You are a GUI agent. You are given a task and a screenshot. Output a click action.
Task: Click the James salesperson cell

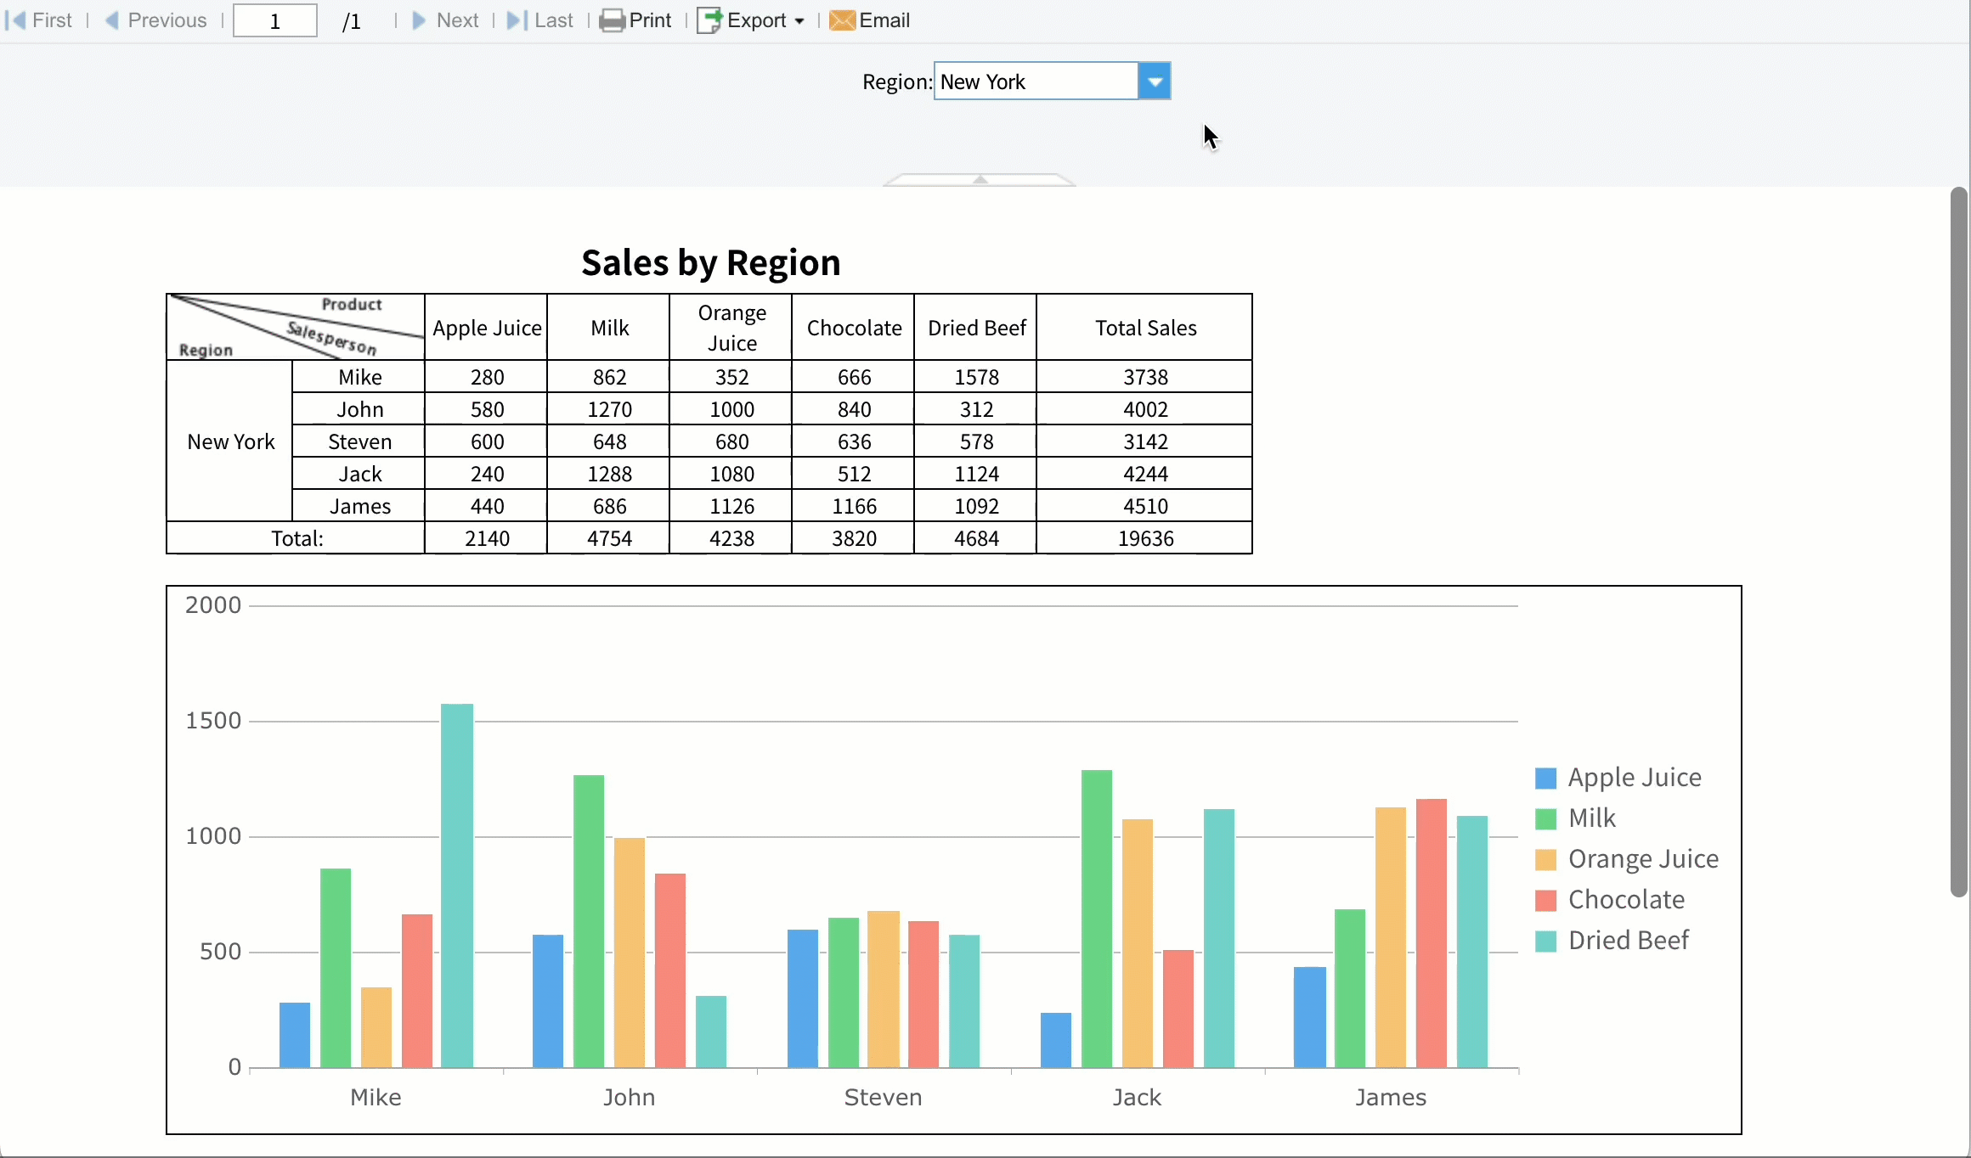click(360, 506)
